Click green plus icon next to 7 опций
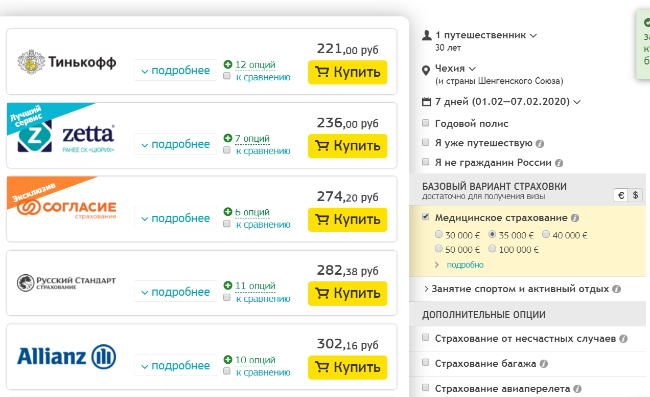This screenshot has width=650, height=397. (228, 138)
